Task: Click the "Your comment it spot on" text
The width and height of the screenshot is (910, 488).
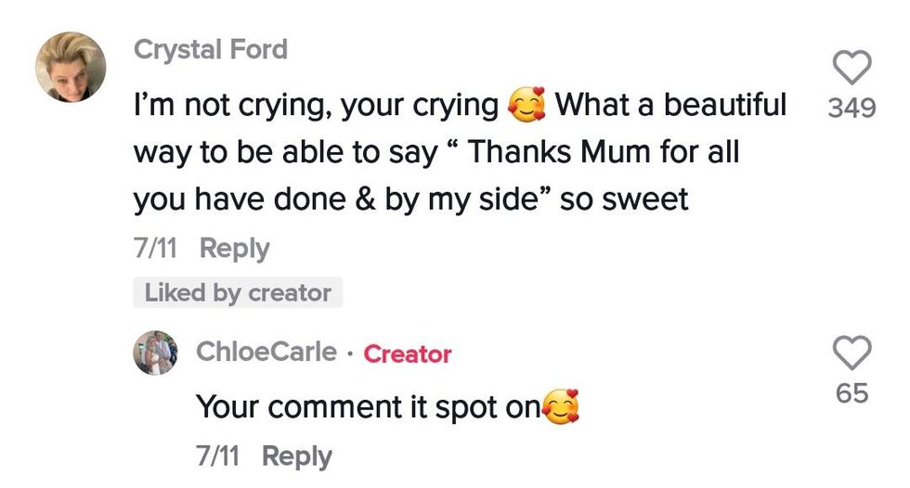Action: [368, 407]
